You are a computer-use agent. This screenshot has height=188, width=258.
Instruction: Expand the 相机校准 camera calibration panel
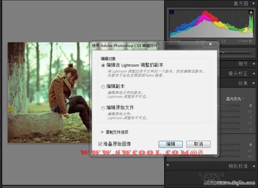point(254,166)
